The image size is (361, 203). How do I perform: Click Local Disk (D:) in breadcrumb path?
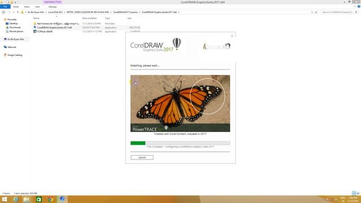coord(55,12)
